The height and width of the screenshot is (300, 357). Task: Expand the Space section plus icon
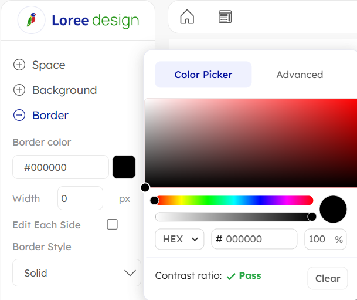tap(19, 65)
